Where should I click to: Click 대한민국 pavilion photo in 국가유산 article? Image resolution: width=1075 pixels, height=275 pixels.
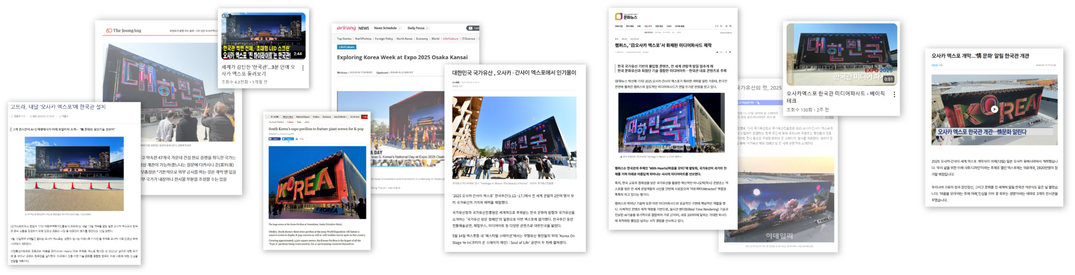point(514,138)
